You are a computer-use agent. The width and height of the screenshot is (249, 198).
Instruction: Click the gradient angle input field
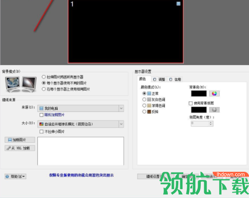[200, 123]
